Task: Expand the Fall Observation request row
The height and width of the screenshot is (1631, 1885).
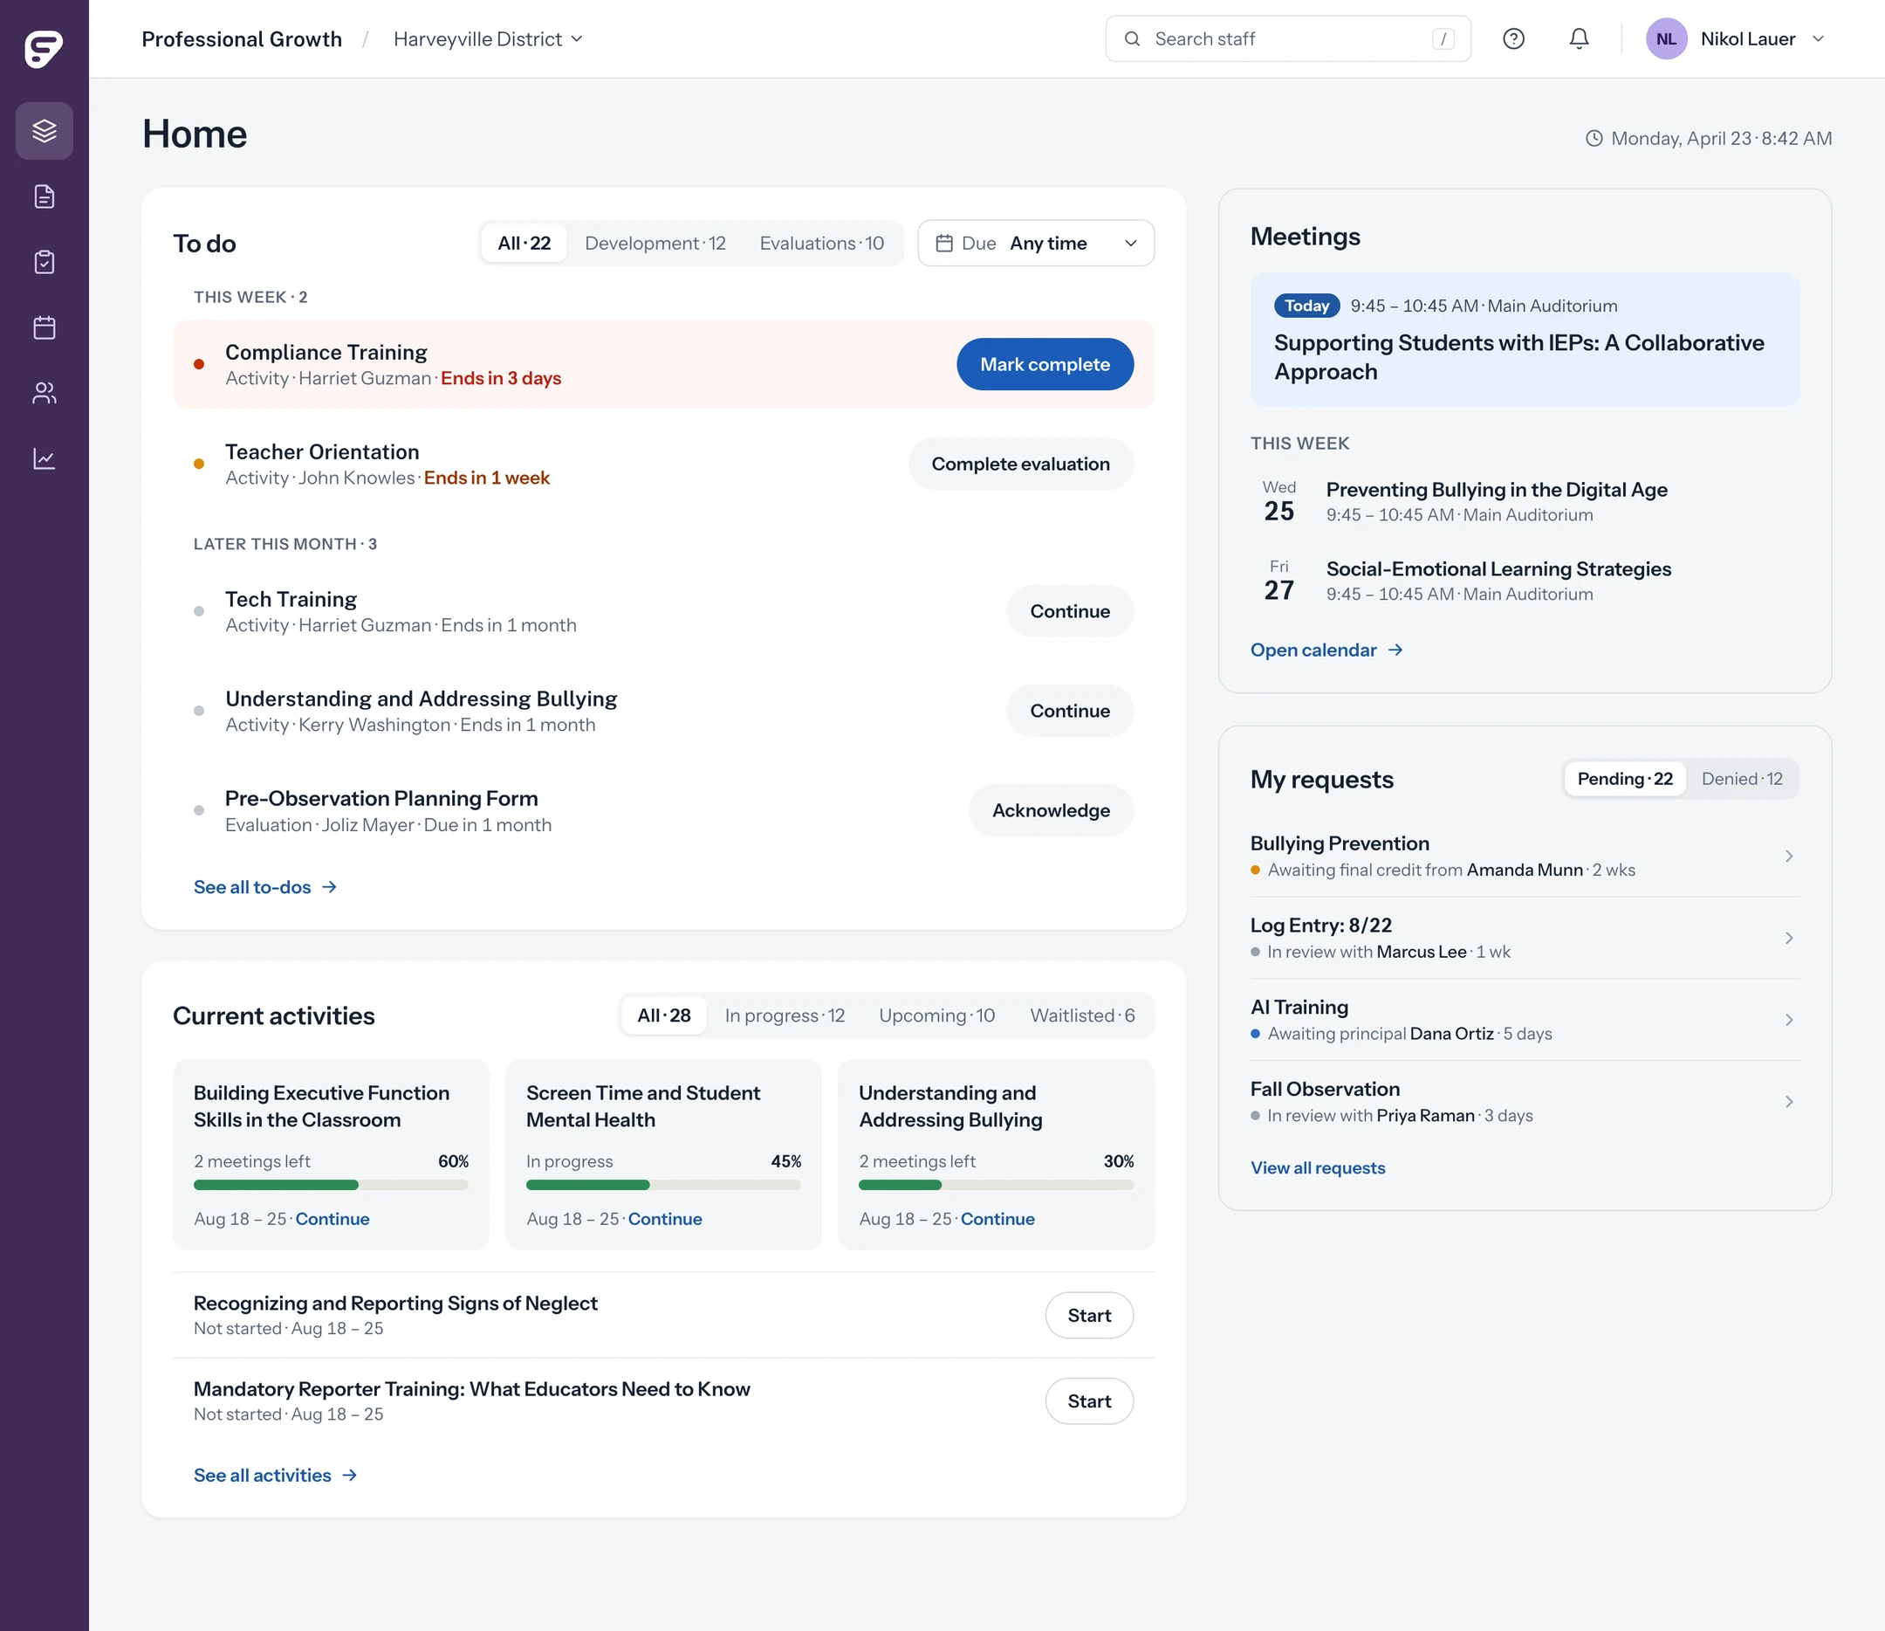Action: [1525, 1101]
